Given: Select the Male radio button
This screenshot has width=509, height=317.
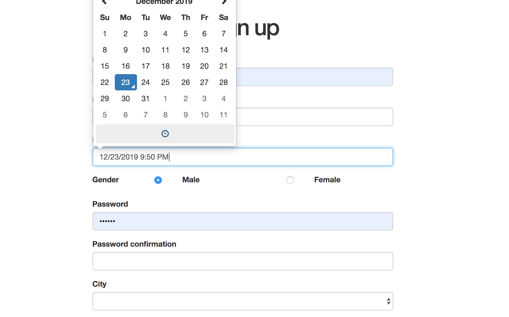Looking at the screenshot, I should [158, 180].
